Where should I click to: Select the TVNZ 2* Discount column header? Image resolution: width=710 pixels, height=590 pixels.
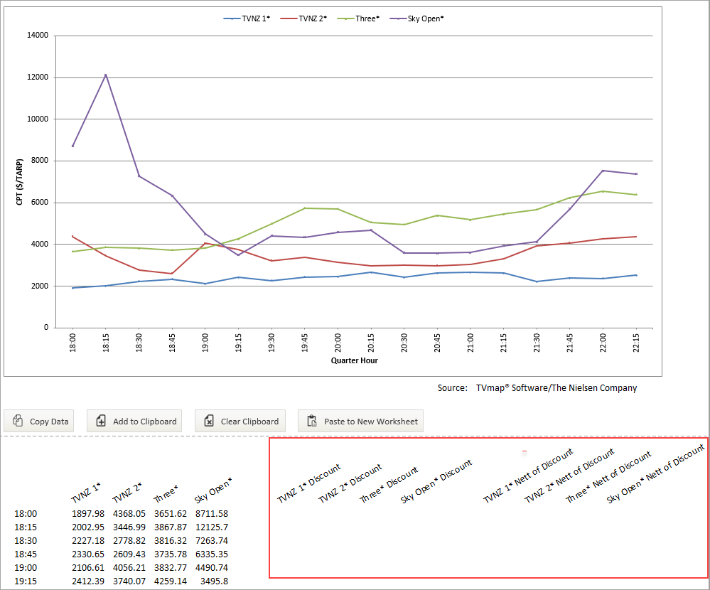pyautogui.click(x=350, y=483)
